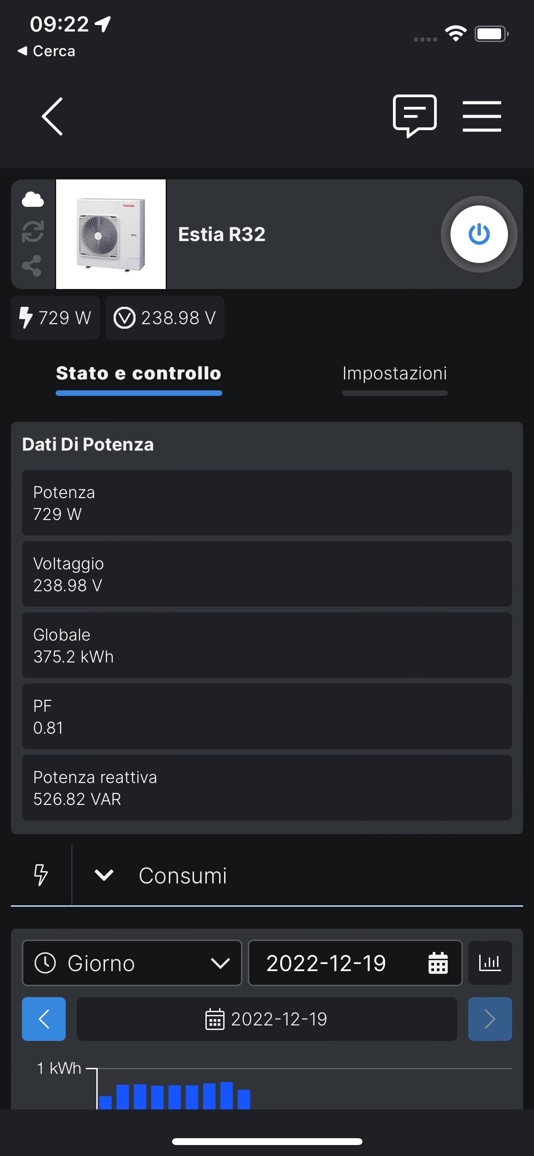Tap the cloud connection icon
The height and width of the screenshot is (1156, 534).
coord(33,200)
